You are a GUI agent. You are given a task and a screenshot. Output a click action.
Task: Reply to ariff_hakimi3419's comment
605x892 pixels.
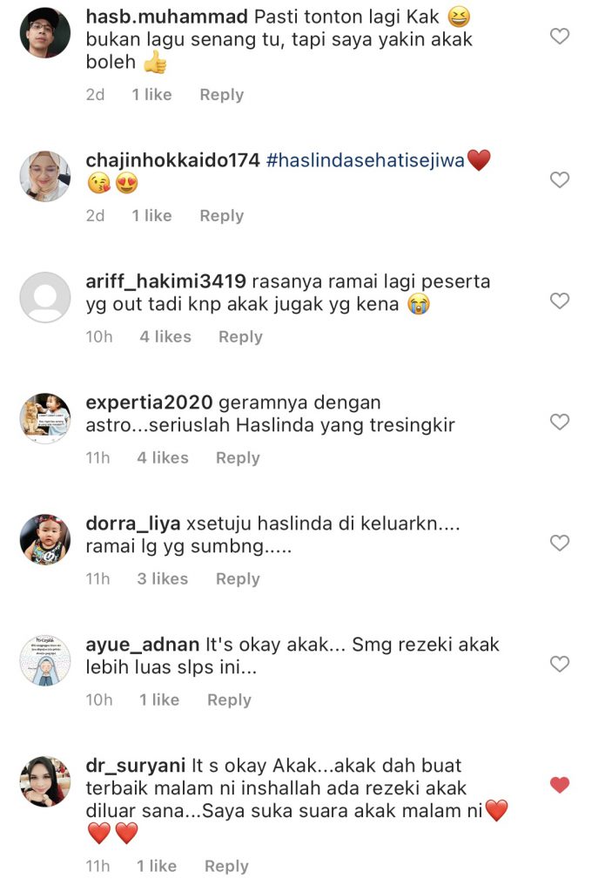pos(240,337)
